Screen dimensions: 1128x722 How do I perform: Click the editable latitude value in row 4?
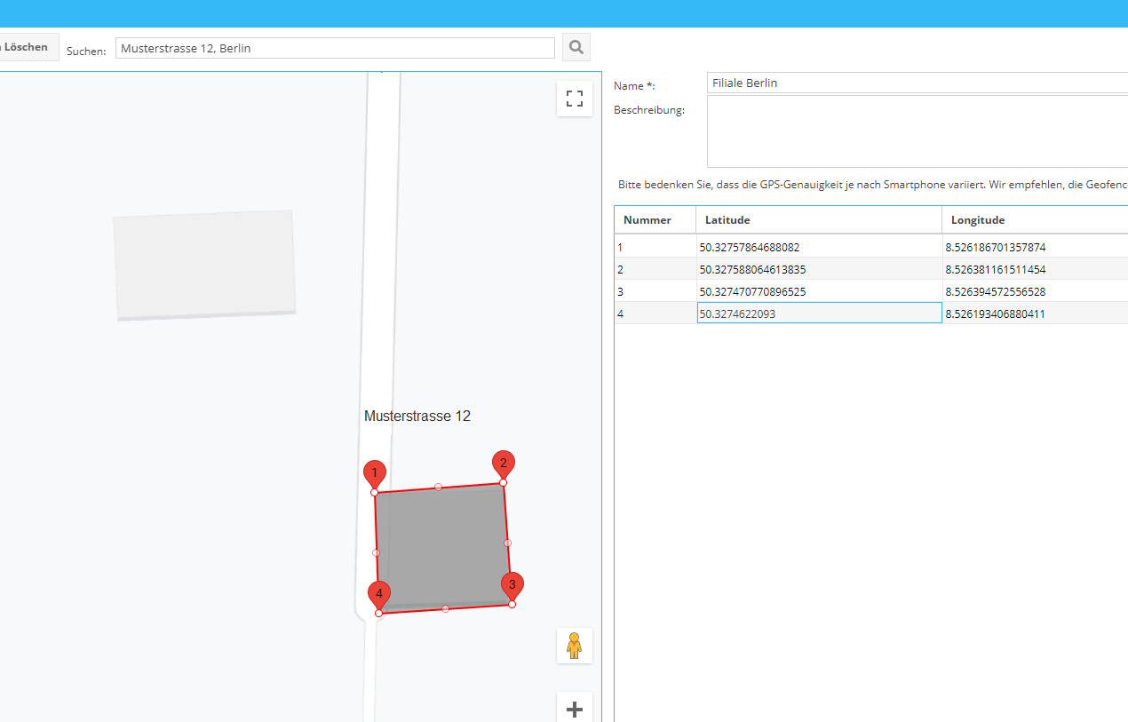pos(817,313)
